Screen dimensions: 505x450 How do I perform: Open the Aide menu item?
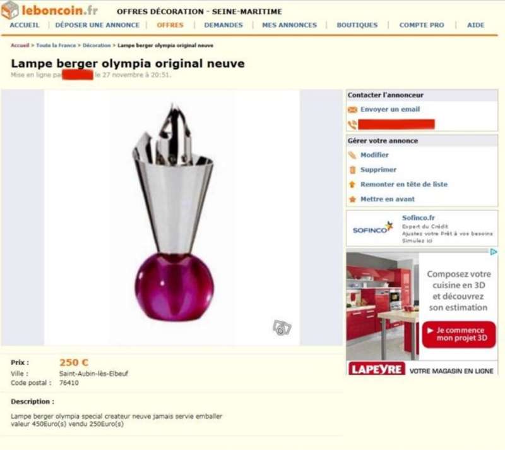pyautogui.click(x=475, y=25)
